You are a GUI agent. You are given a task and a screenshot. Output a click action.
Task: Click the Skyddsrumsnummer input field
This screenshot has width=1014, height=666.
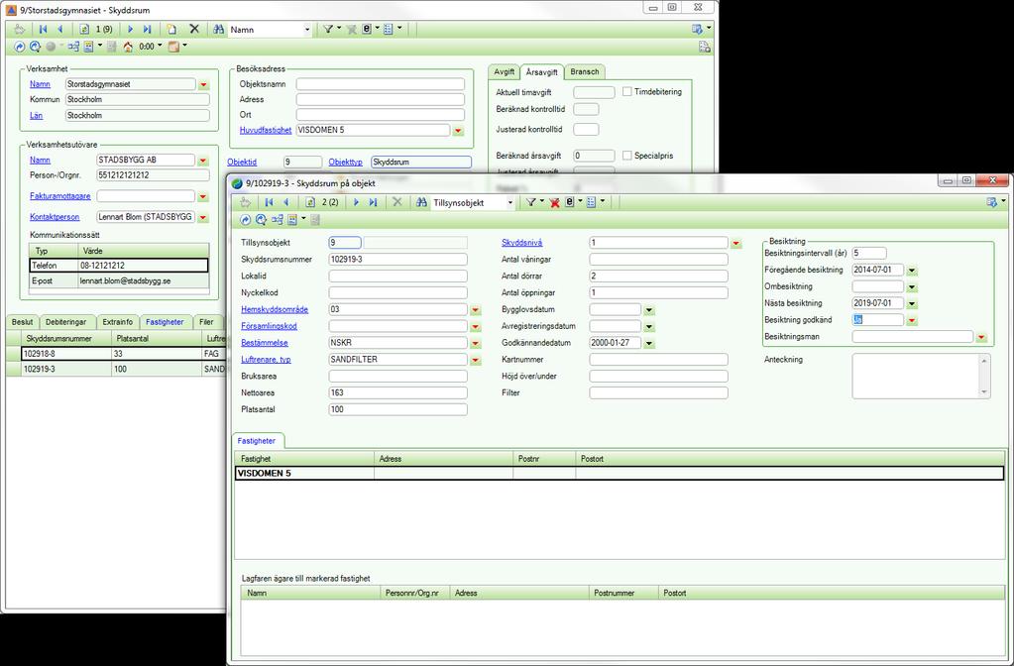click(397, 260)
